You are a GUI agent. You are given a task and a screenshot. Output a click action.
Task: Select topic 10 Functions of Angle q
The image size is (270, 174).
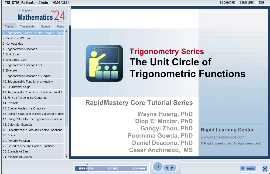pyautogui.click(x=33, y=81)
